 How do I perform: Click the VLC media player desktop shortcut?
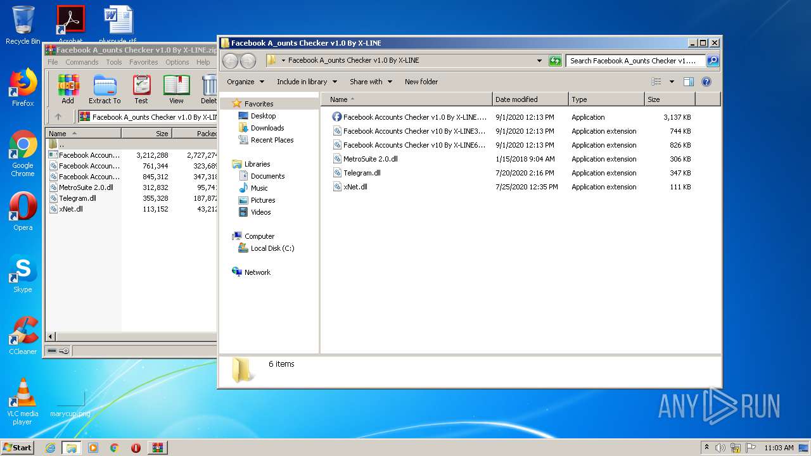(x=23, y=402)
